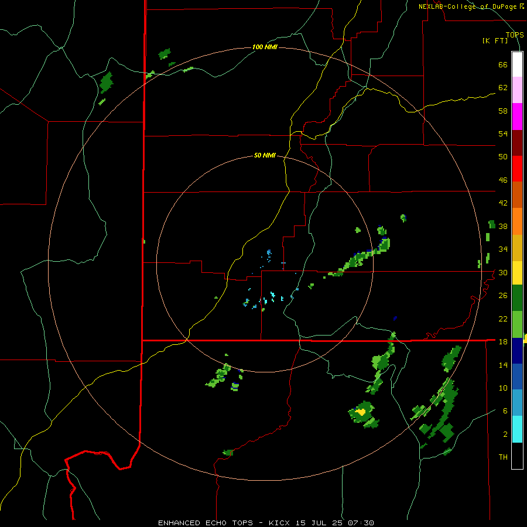Select the light green legend swatch

517,324
